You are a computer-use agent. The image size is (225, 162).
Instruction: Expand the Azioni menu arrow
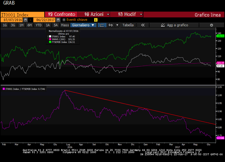tap(108, 14)
